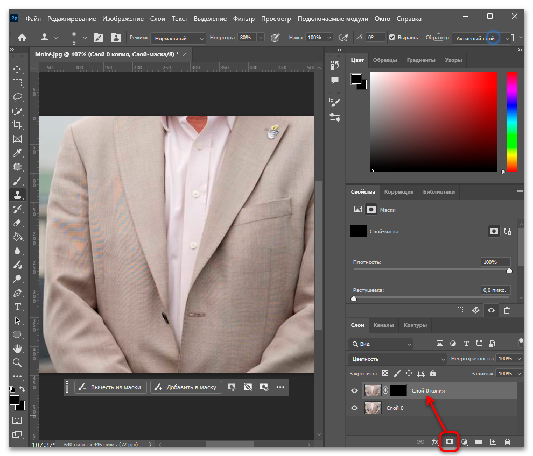Choose the Horizontal Type tool

[17, 307]
